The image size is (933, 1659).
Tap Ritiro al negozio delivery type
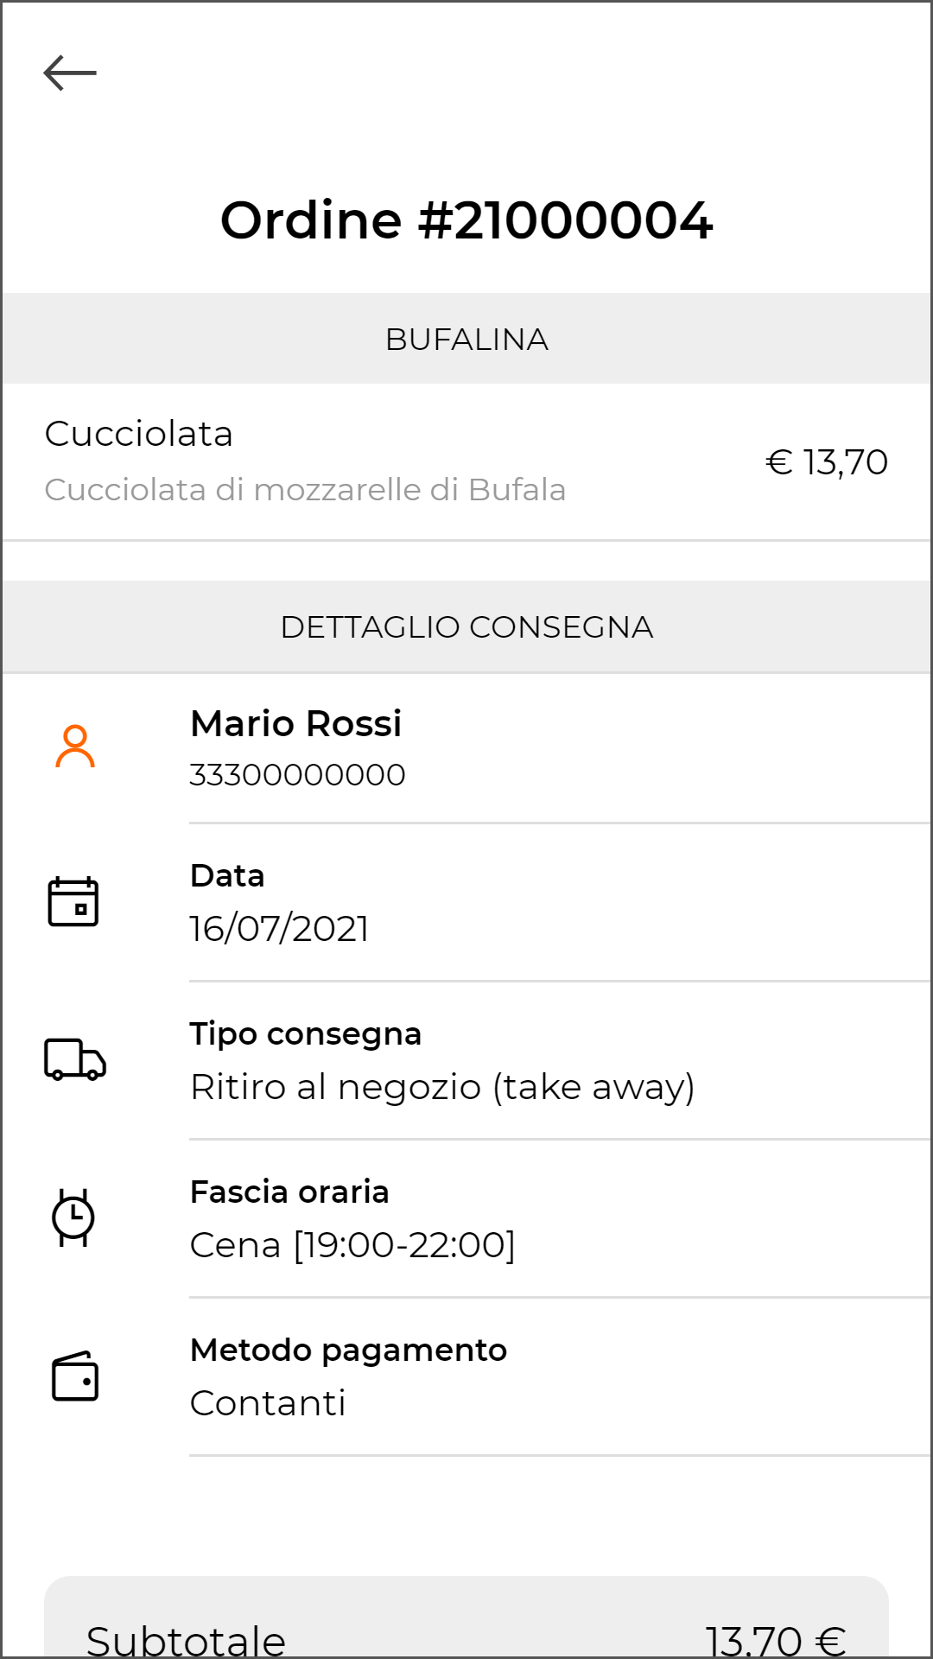pos(442,1087)
